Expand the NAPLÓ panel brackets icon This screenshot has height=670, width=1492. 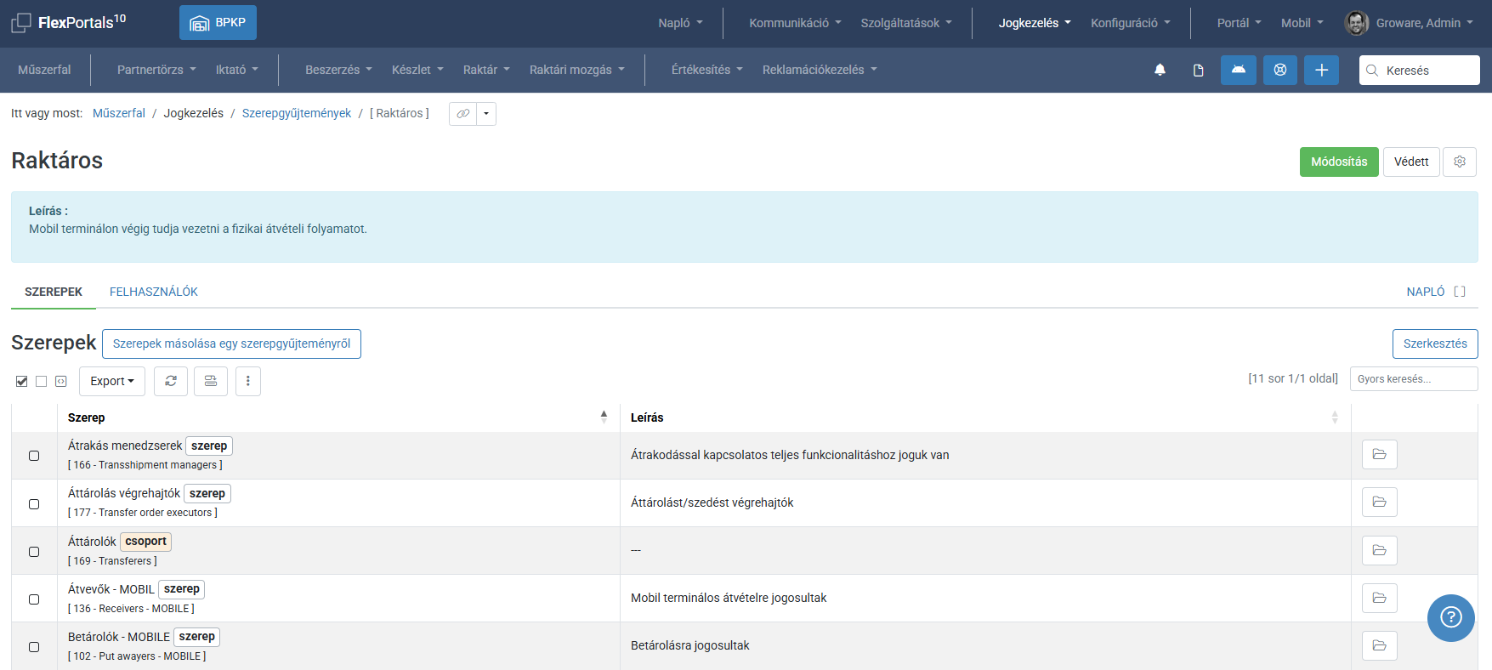point(1460,292)
